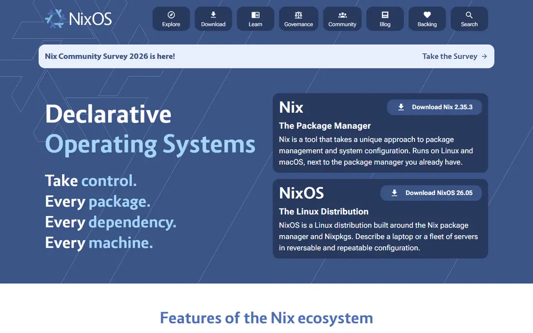Click the NixOS wordmark text in header
The height and width of the screenshot is (333, 533).
pos(90,19)
